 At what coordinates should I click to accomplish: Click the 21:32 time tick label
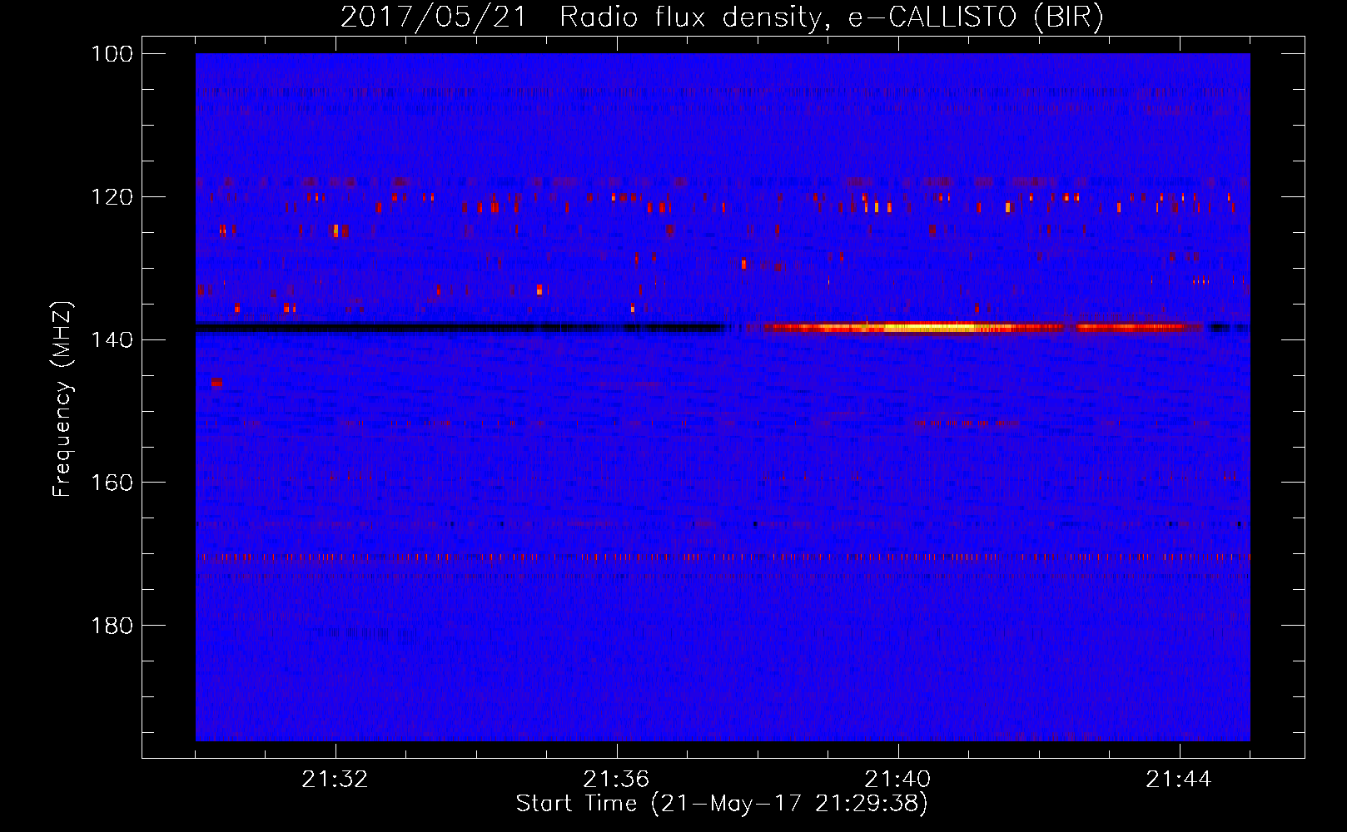[336, 780]
